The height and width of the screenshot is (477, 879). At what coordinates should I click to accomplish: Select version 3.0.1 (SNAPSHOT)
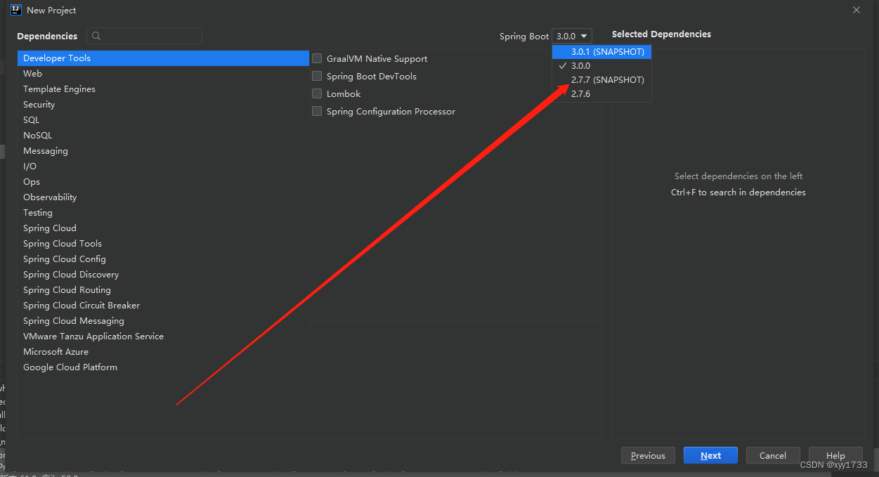click(x=602, y=52)
